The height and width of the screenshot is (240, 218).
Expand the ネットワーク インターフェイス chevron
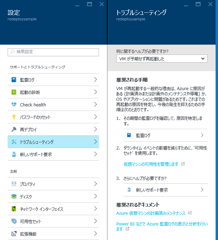pyautogui.click(x=96, y=209)
